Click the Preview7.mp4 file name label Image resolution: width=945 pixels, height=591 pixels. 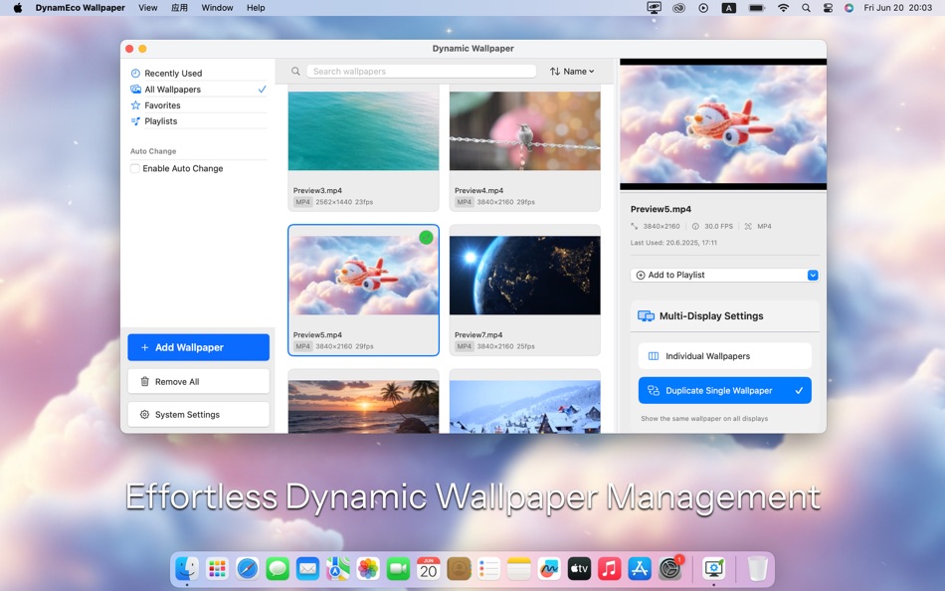click(478, 334)
